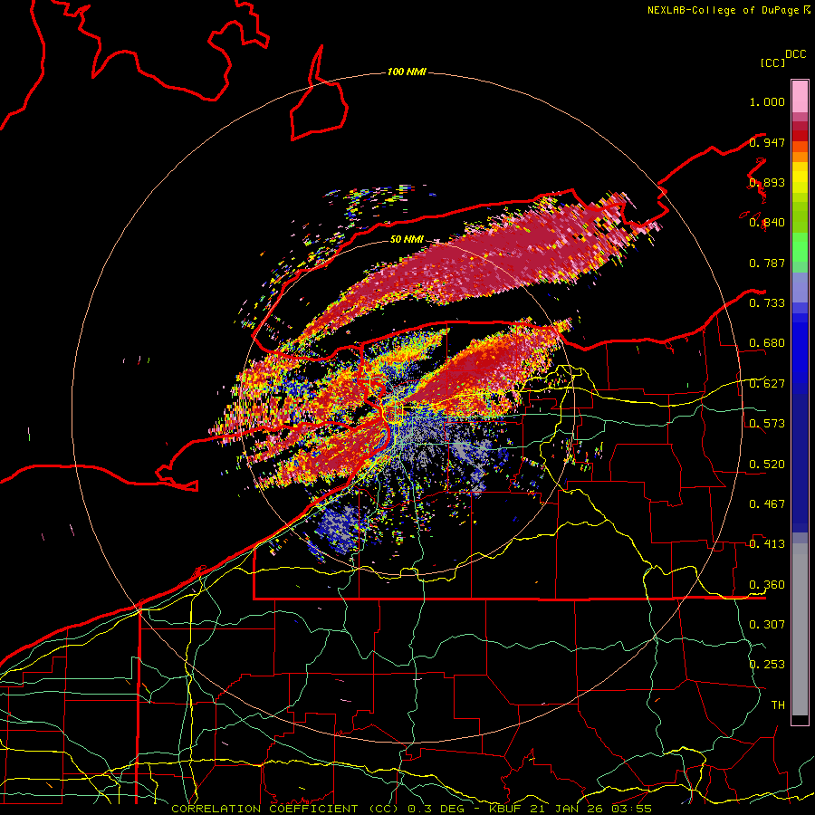
Task: Select the 0.520 scale value
Action: coord(767,465)
